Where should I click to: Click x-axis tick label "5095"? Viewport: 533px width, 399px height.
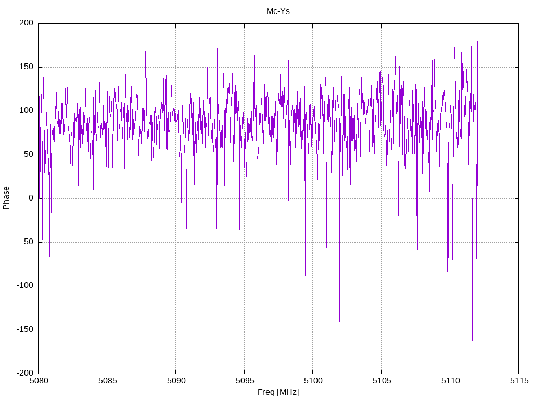tap(245, 381)
